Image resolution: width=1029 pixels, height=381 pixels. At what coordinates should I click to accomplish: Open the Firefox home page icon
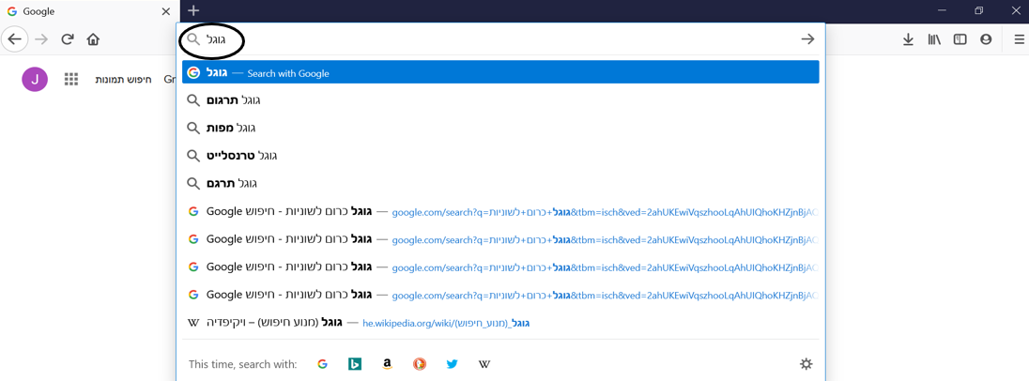pos(93,39)
